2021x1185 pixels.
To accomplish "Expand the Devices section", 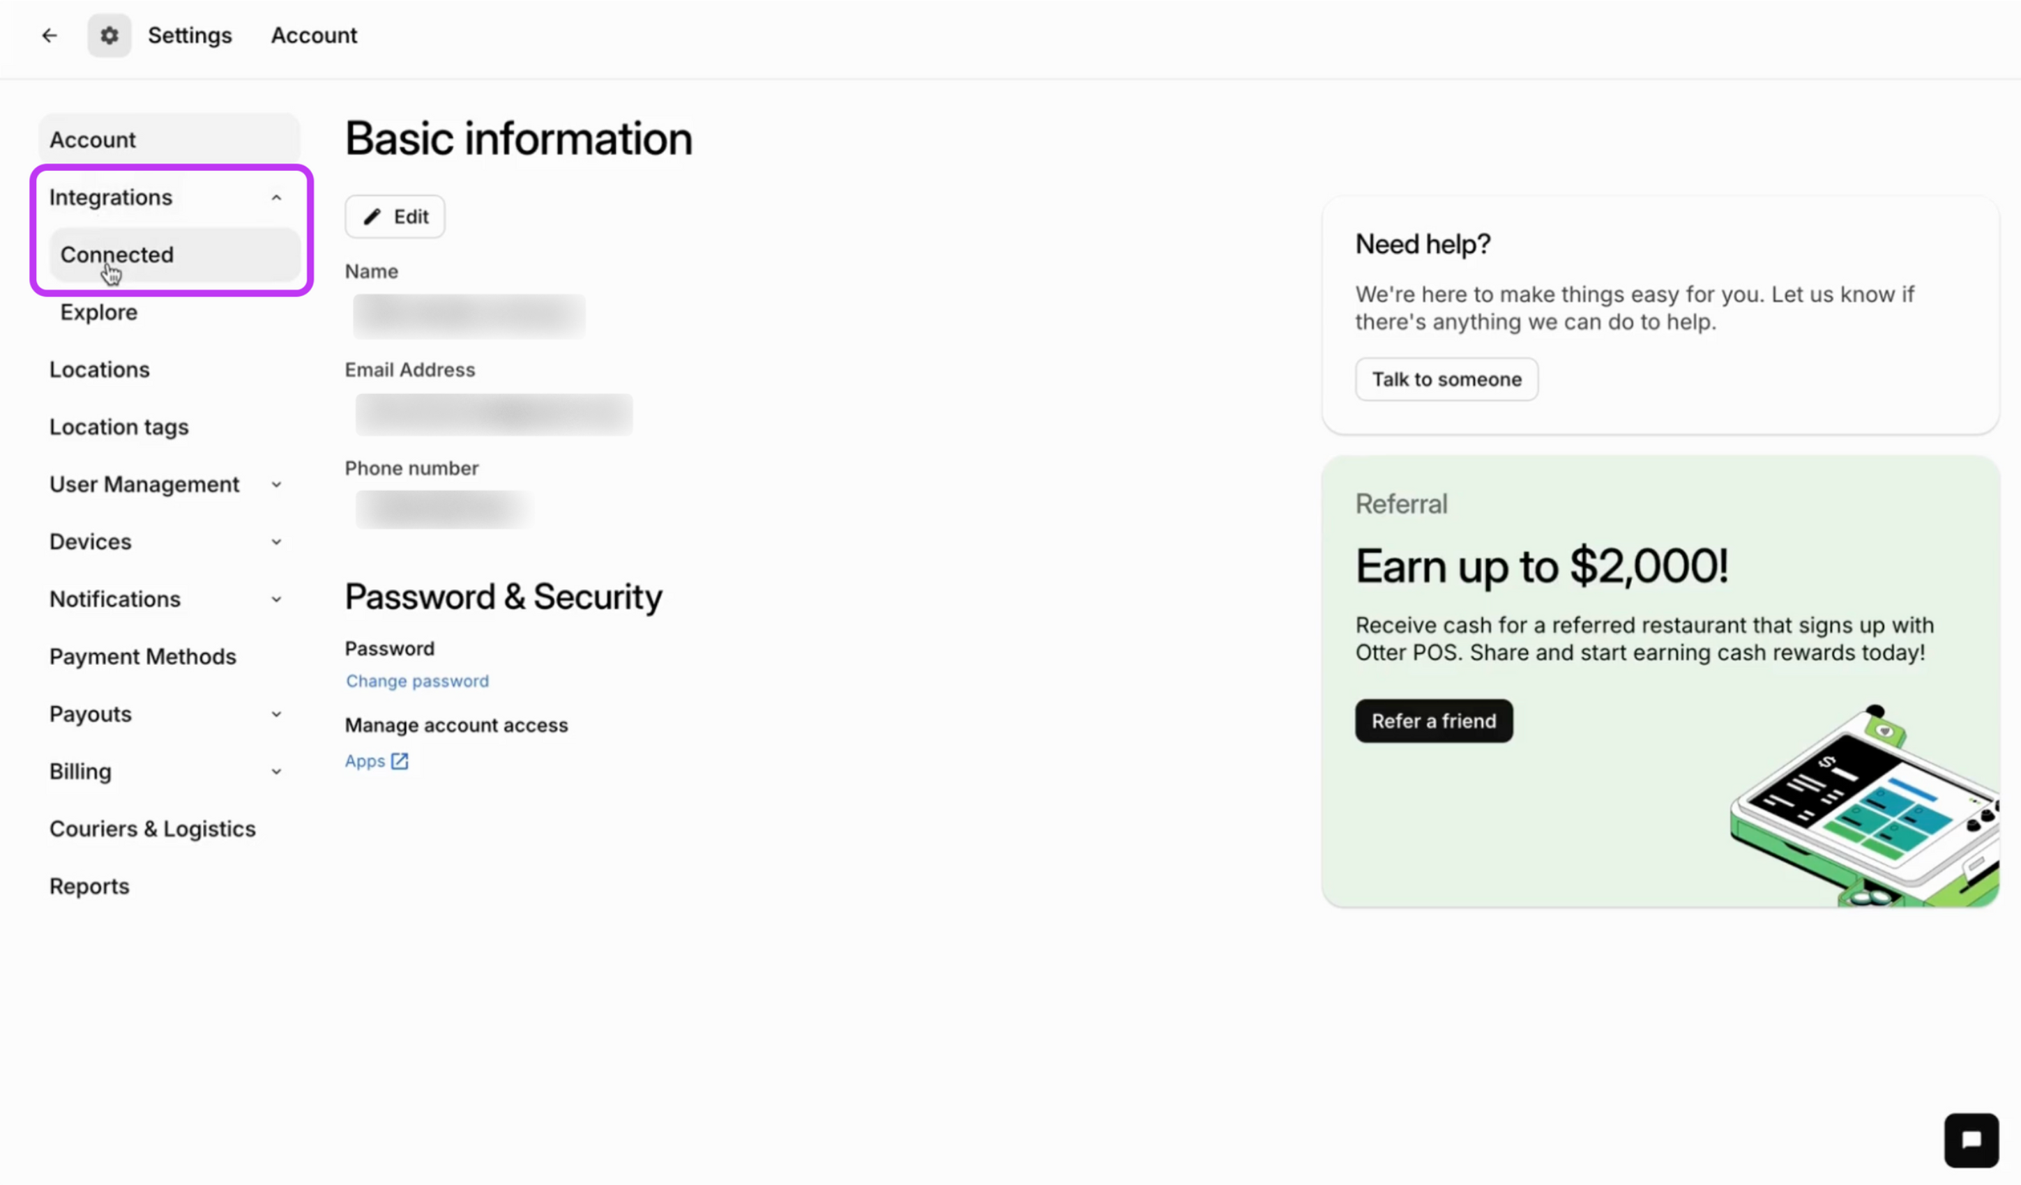I will pyautogui.click(x=276, y=541).
